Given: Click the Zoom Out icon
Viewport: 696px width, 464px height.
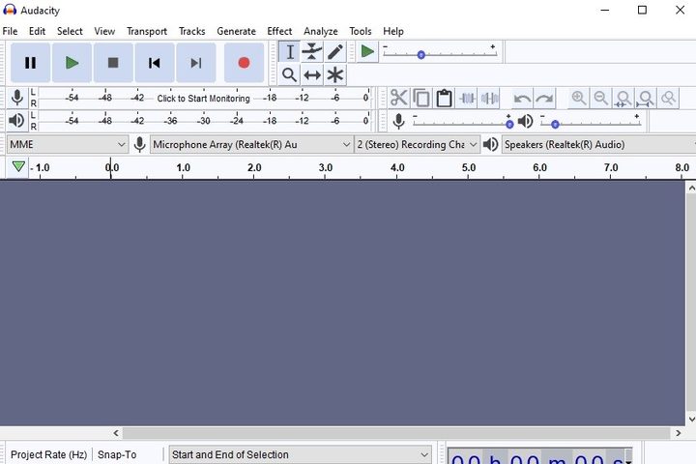Looking at the screenshot, I should pos(601,98).
